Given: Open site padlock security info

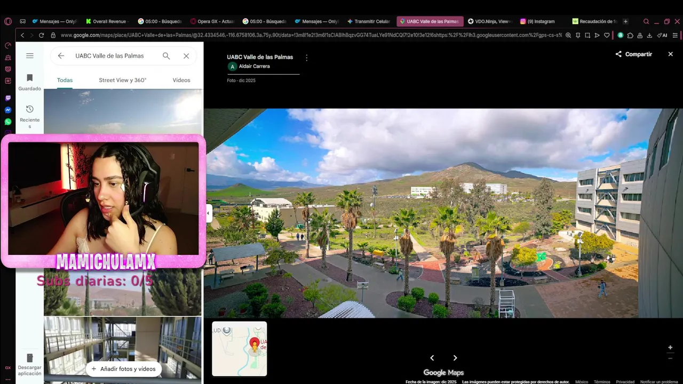Looking at the screenshot, I should (53, 35).
